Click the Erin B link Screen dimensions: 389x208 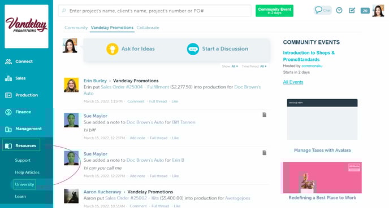tap(178, 160)
